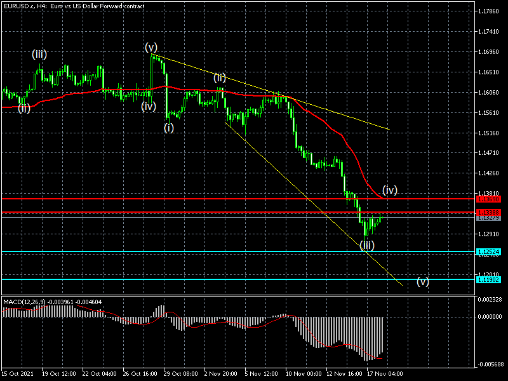Select the (iv) label beside the 1.13690 line
The image size is (508, 381).
point(390,190)
